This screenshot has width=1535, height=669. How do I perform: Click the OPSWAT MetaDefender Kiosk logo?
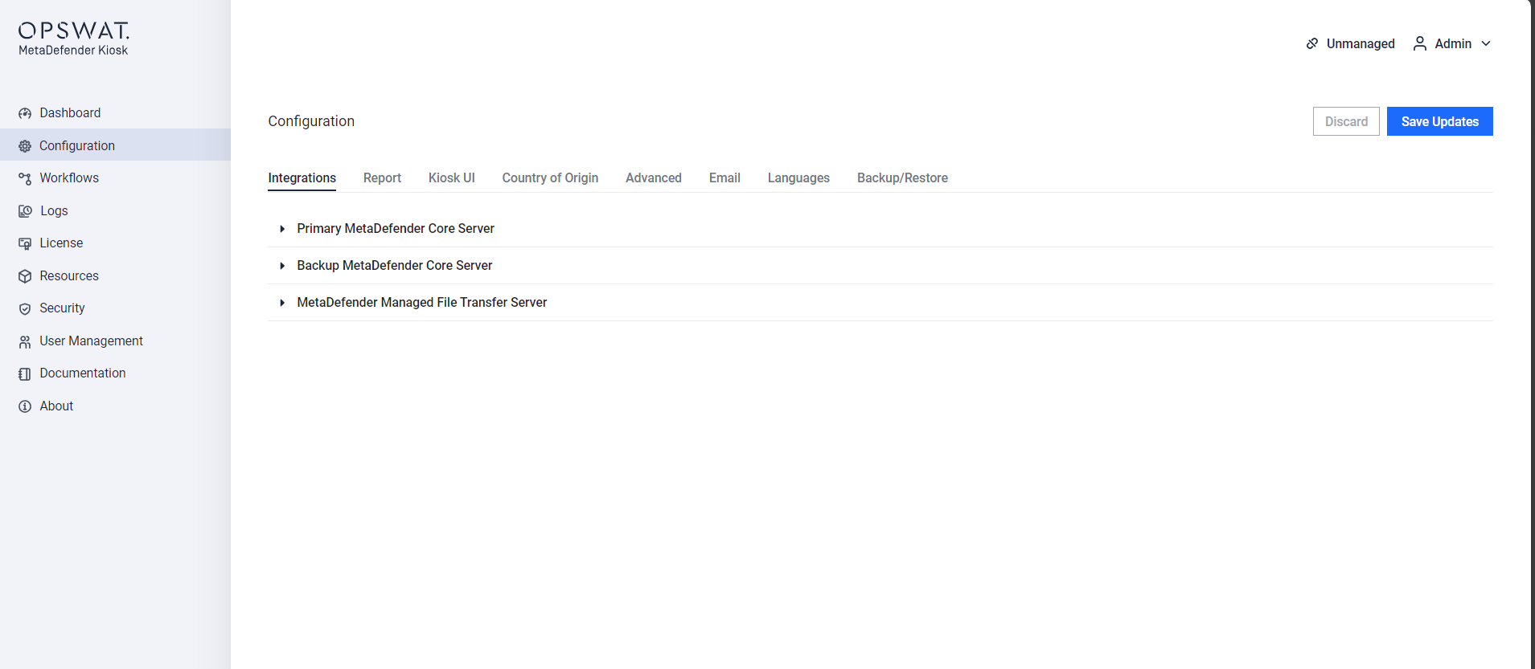click(73, 39)
